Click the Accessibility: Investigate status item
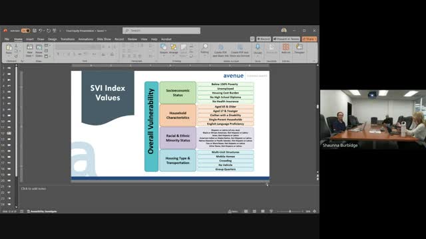426x239 pixels. pos(42,211)
